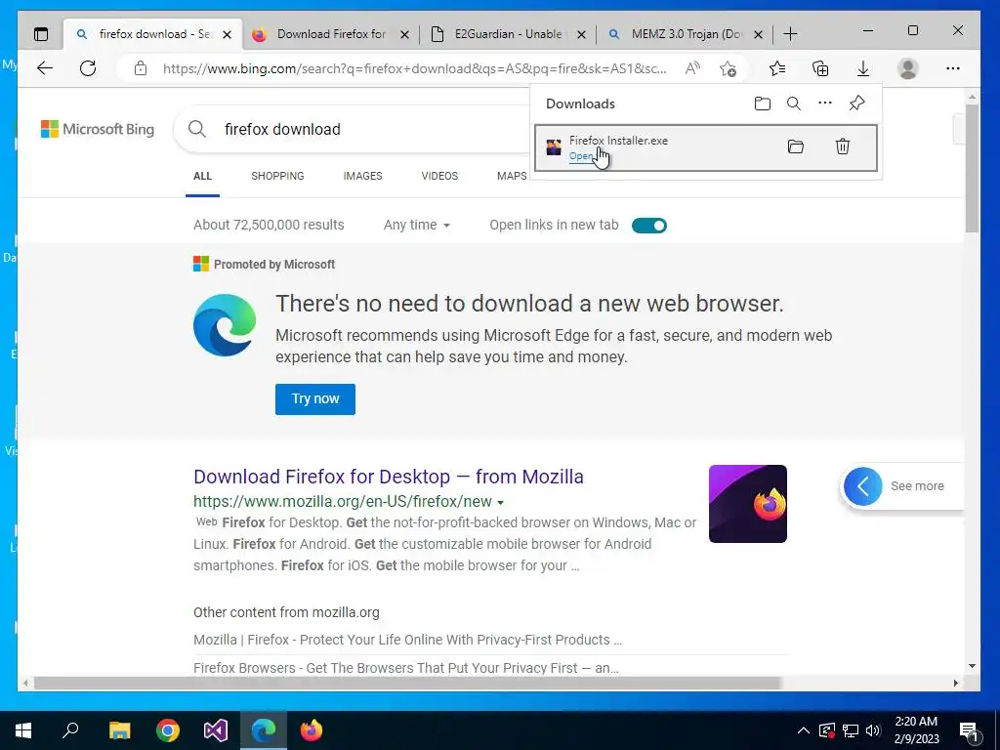The width and height of the screenshot is (1000, 750).
Task: Select the IMAGES search category
Action: pyautogui.click(x=363, y=176)
